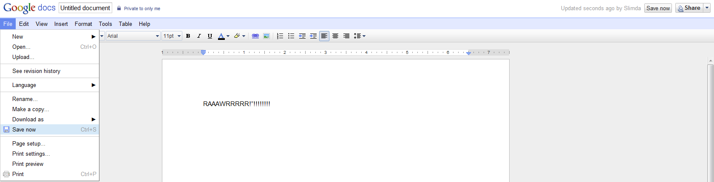The image size is (714, 182).
Task: Toggle italic formatting
Action: click(x=199, y=36)
